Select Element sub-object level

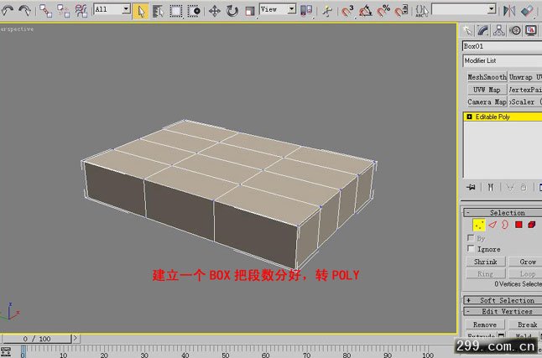532,225
